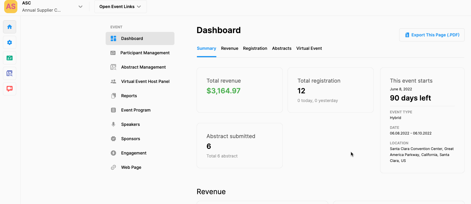Select the Virtual Event tab

tap(309, 48)
